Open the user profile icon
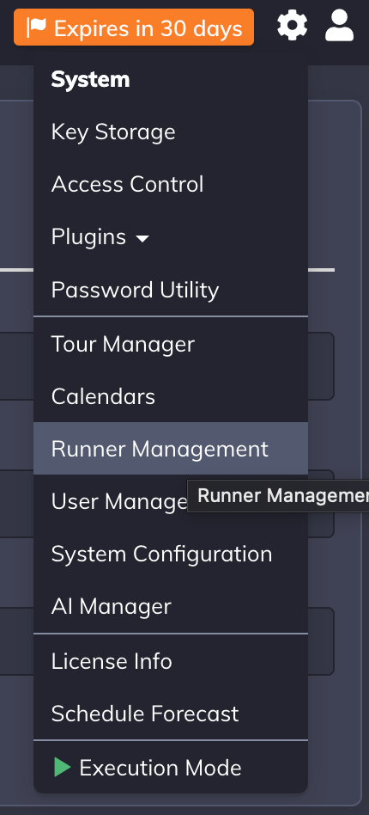Viewport: 369px width, 815px height. click(340, 26)
